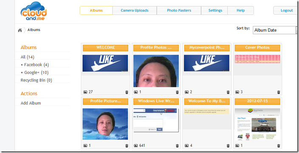Open the Profile Photos ... album title
This screenshot has height=153, width=299.
156,48
